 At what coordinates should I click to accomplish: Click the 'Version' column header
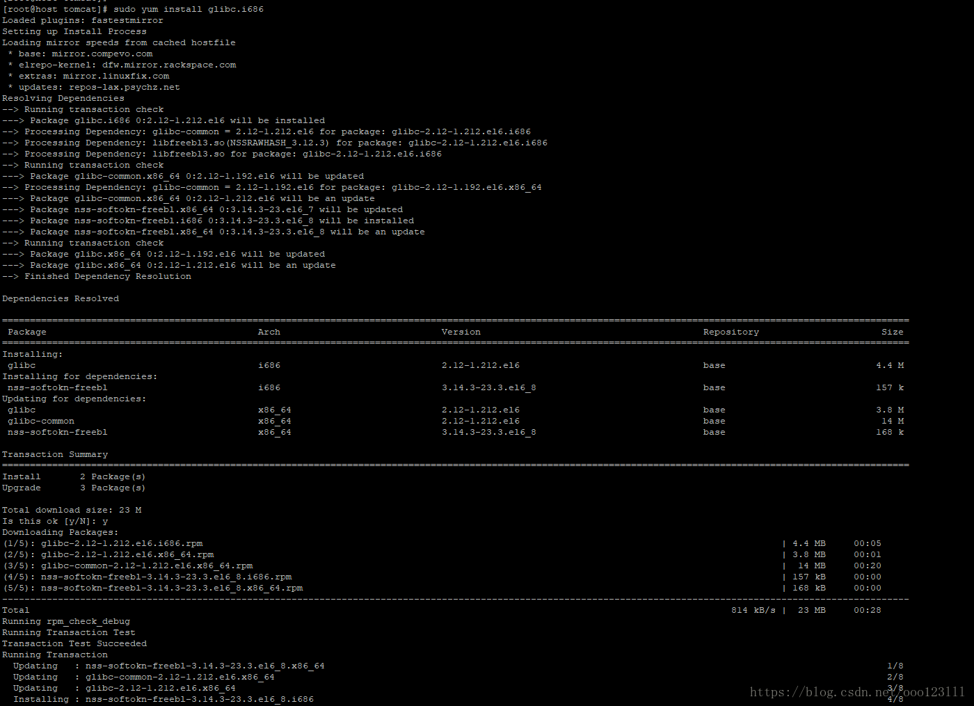point(461,332)
